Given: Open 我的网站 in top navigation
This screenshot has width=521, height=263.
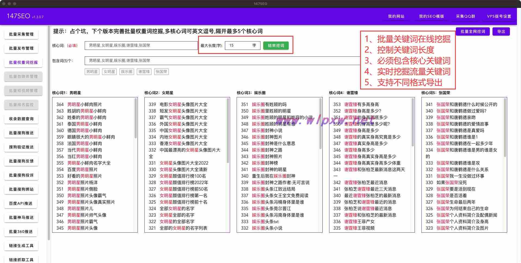Looking at the screenshot, I should (396, 17).
